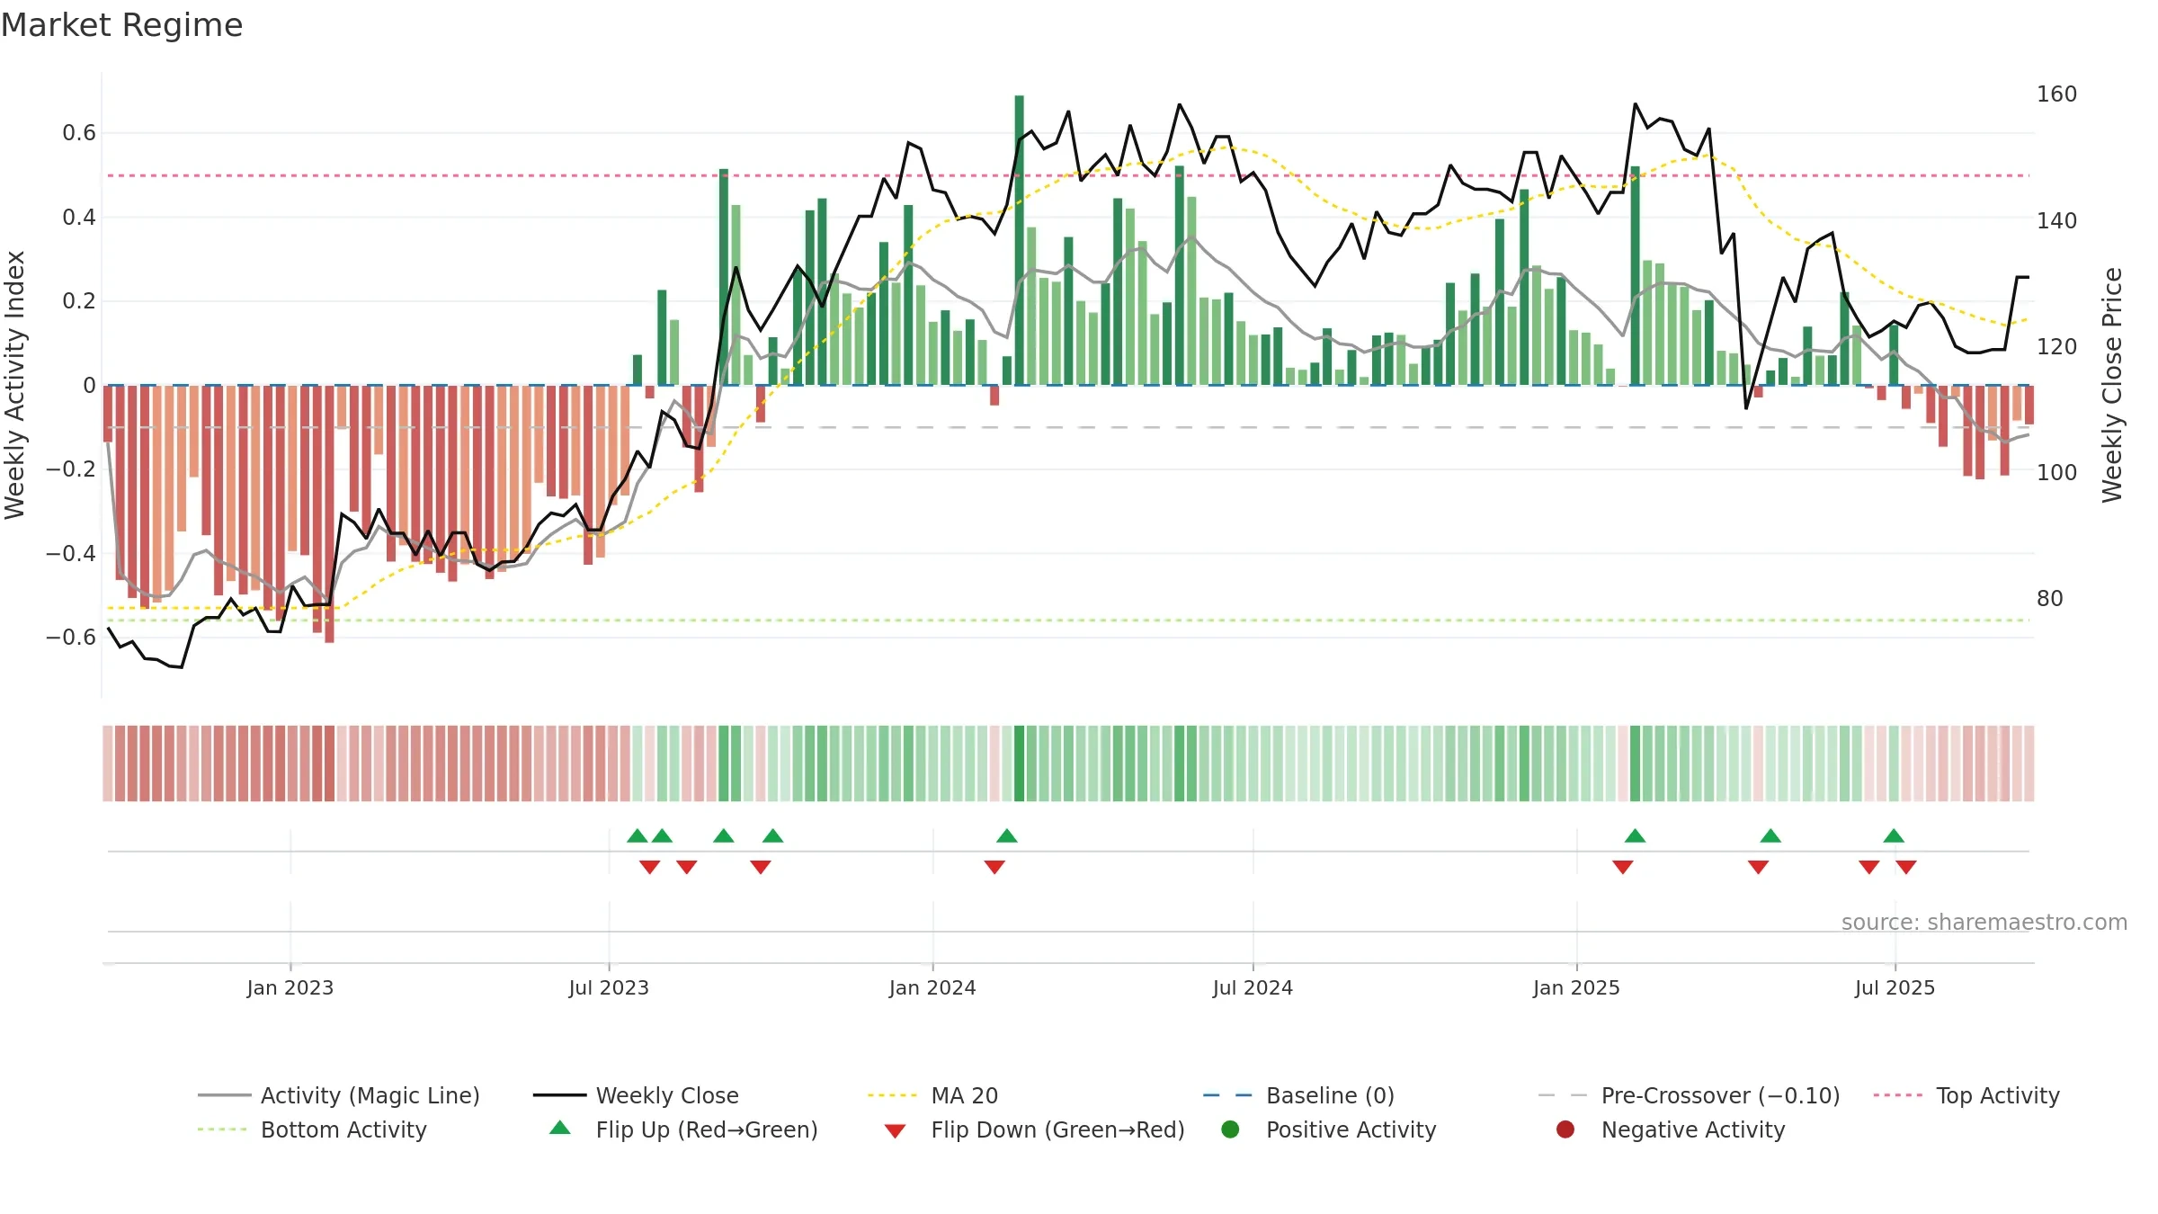Click the 0.2 tick on the activity axis
2158x1214 pixels.
tap(79, 301)
